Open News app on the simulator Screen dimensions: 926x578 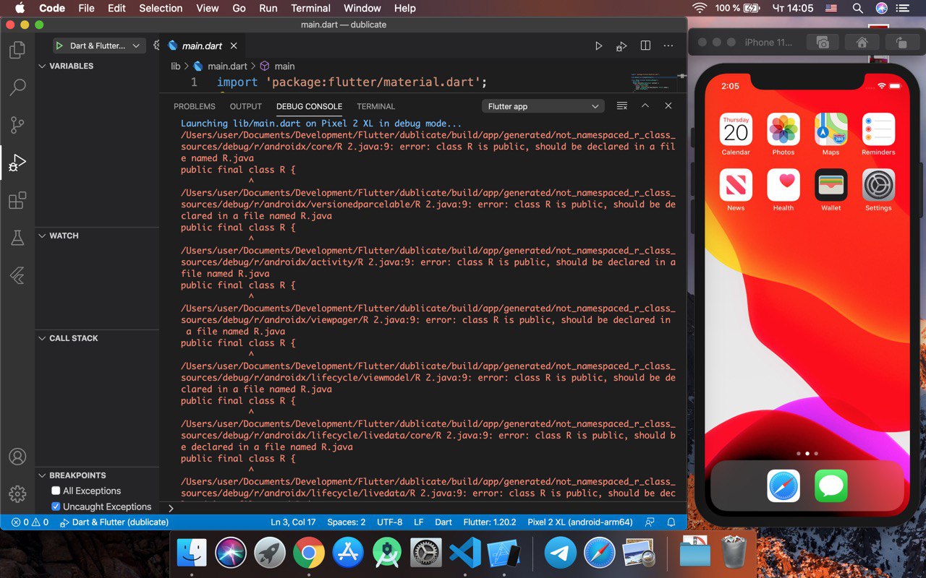point(736,185)
